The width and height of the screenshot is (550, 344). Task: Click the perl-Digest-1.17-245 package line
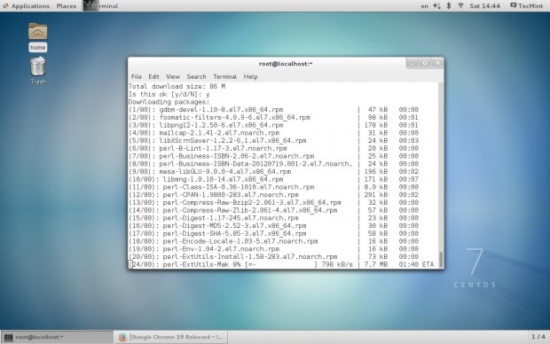273,218
